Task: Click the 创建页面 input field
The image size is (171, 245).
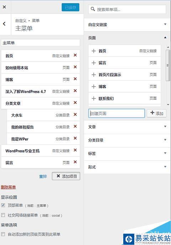Action: tap(116, 113)
